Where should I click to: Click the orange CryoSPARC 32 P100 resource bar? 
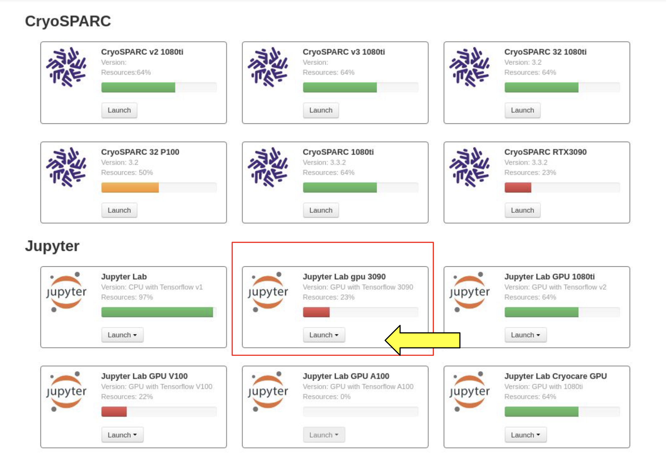tap(159, 187)
